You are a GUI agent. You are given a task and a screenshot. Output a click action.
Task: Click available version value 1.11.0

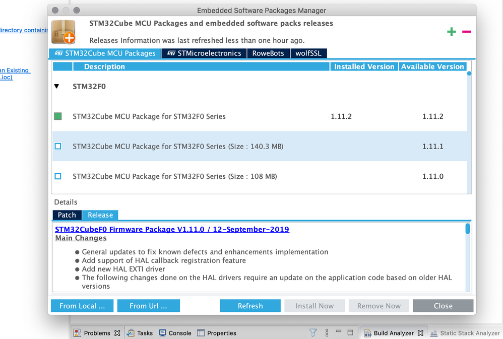click(x=433, y=176)
